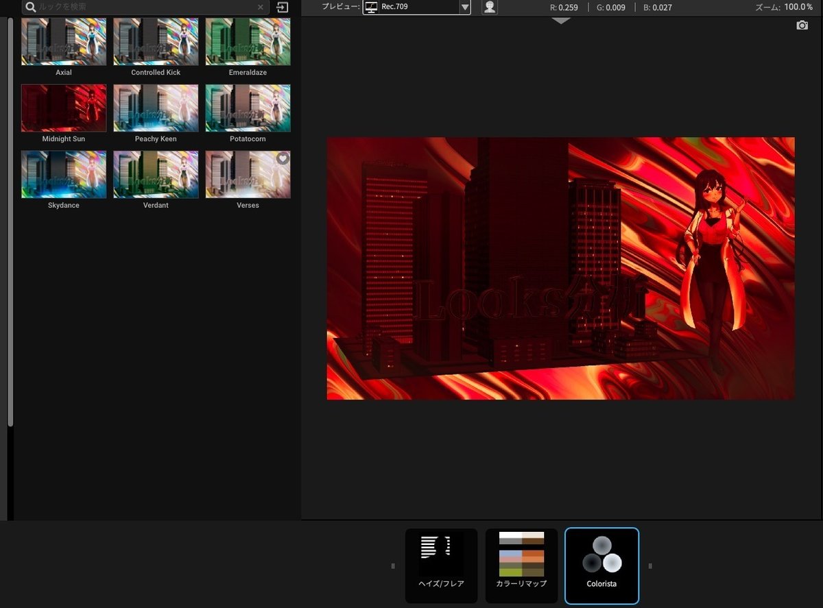The width and height of the screenshot is (823, 608).
Task: Click the B: 0.027 readout
Action: (658, 8)
